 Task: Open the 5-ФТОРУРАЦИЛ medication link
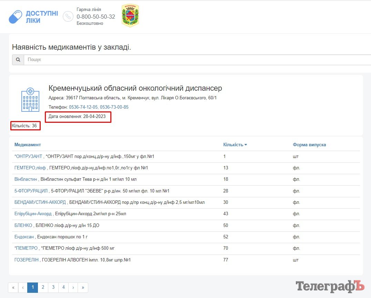coord(31,191)
